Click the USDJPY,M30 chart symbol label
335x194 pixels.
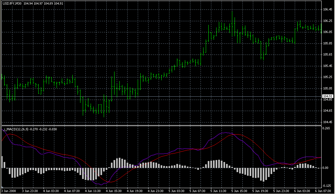pyautogui.click(x=12, y=4)
